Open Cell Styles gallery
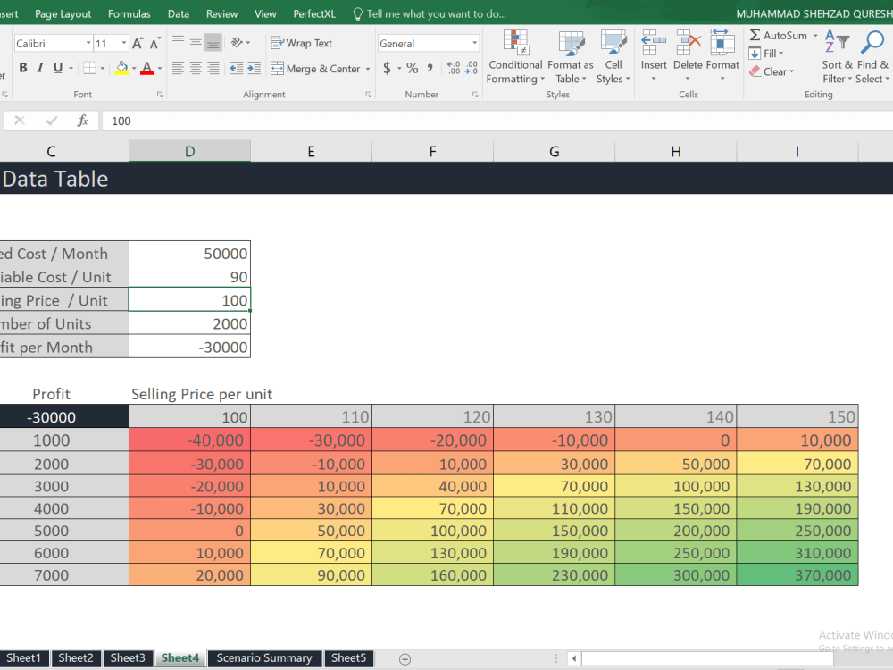 613,57
